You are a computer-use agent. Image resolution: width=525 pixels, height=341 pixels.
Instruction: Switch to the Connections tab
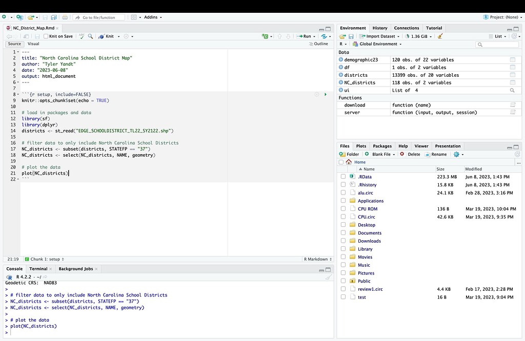(407, 28)
